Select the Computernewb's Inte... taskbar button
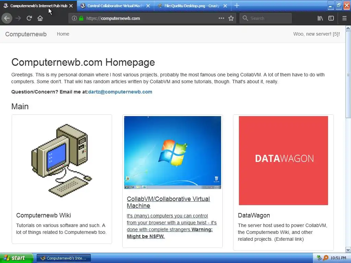Viewport: 351px width, 263px height. 63,258
